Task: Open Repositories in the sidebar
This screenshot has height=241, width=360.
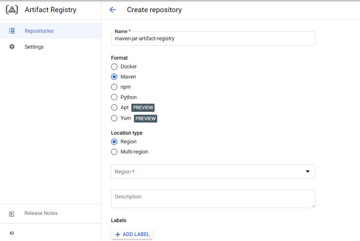Action: pos(50,31)
